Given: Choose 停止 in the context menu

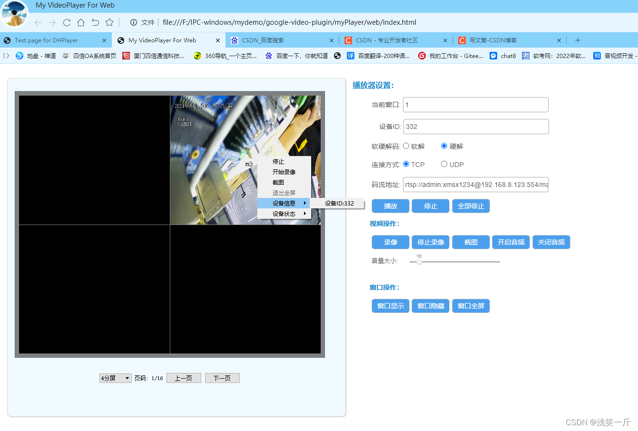Looking at the screenshot, I should (x=284, y=162).
